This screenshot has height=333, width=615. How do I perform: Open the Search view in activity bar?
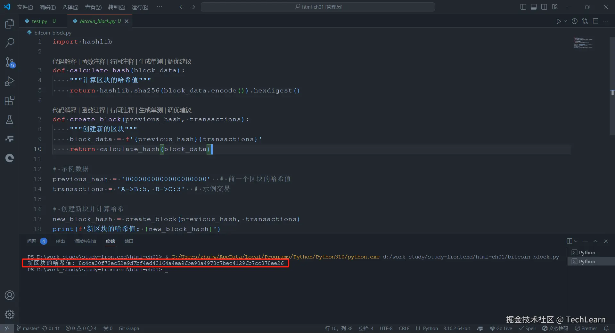10,43
